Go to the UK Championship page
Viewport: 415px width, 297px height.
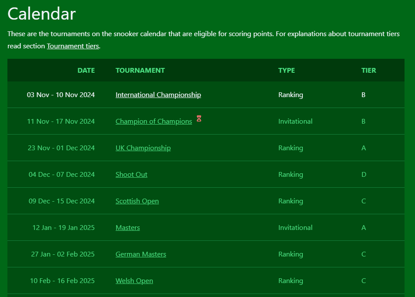143,148
